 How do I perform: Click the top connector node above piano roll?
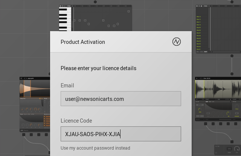click(95, 2)
